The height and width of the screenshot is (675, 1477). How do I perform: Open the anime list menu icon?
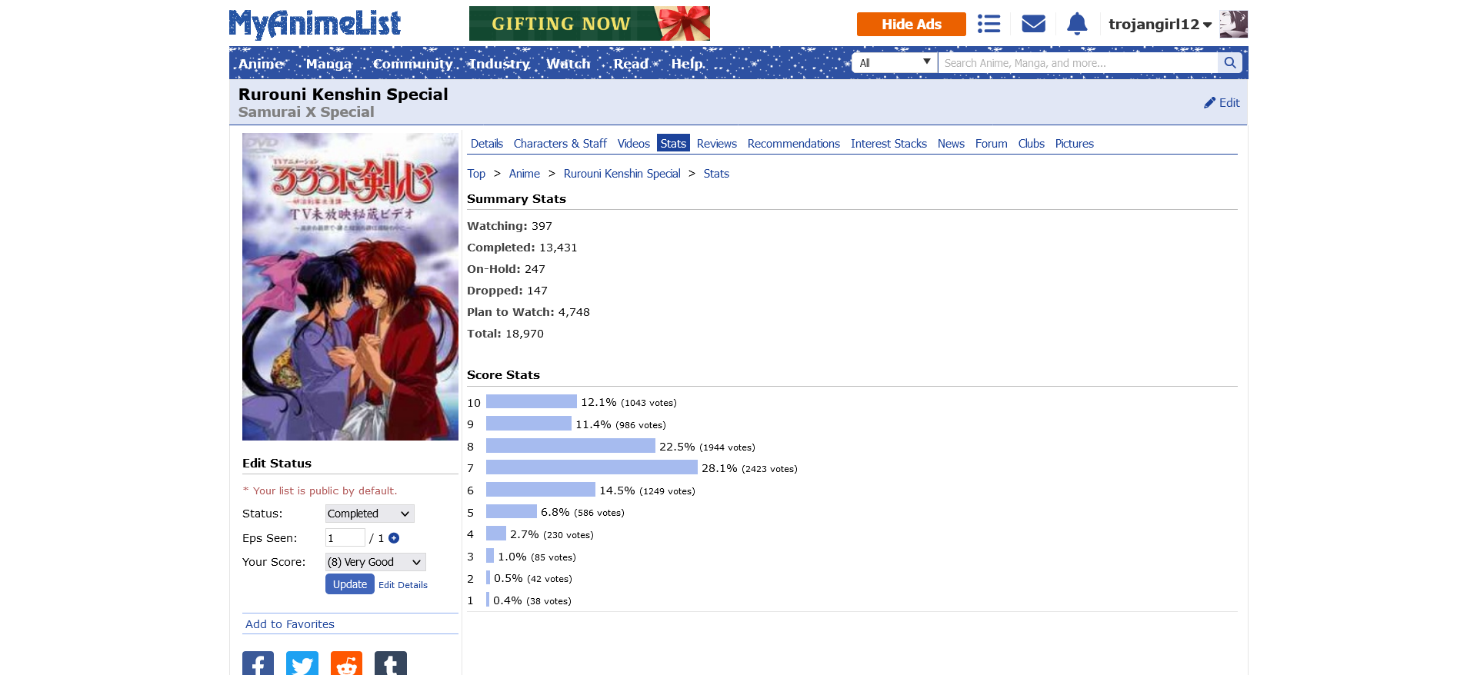click(989, 24)
